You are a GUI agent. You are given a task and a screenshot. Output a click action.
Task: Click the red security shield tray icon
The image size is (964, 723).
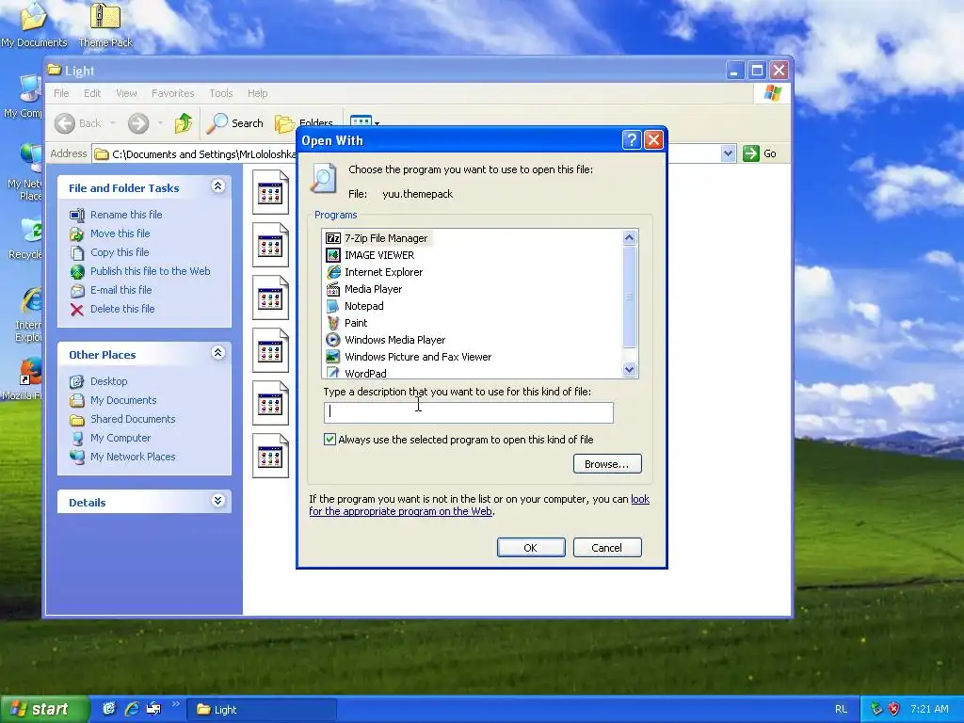(x=894, y=709)
